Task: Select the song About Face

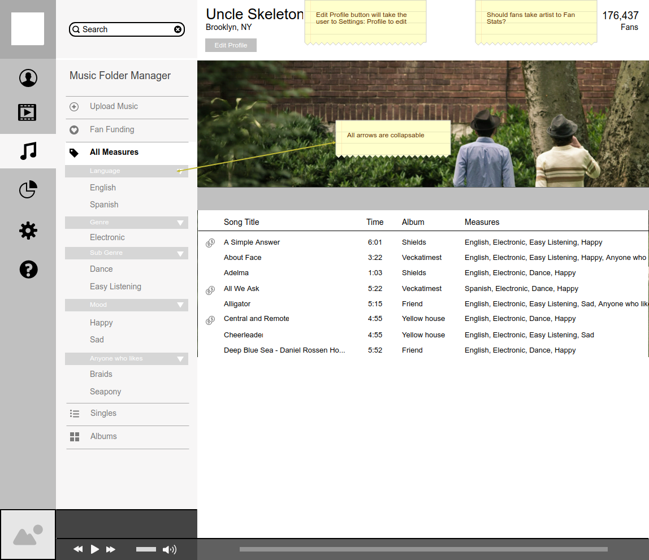Action: coord(243,258)
